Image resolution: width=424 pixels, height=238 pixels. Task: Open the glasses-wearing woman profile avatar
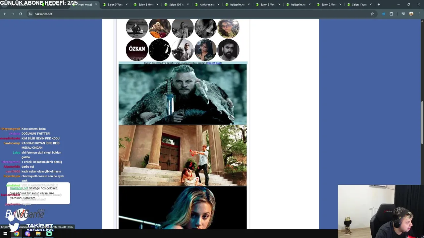point(228,28)
